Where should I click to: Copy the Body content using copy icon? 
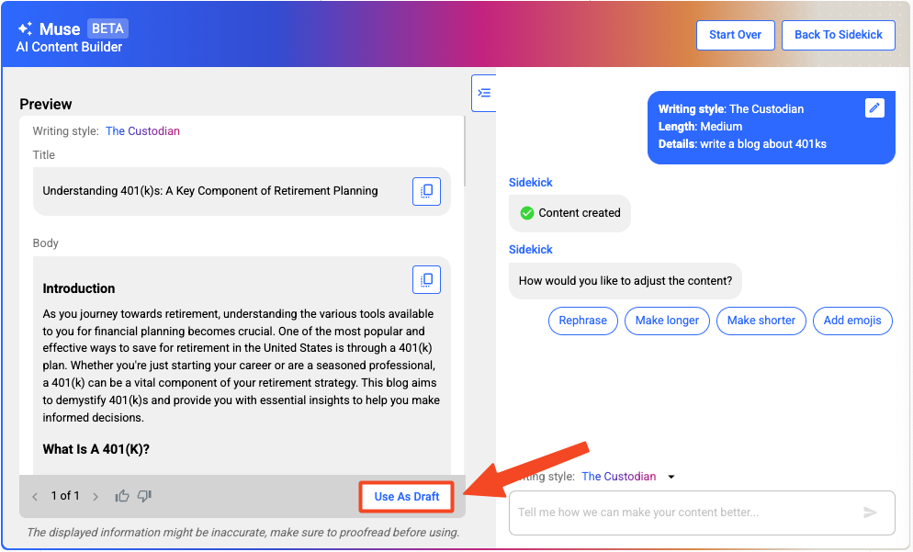pyautogui.click(x=426, y=279)
